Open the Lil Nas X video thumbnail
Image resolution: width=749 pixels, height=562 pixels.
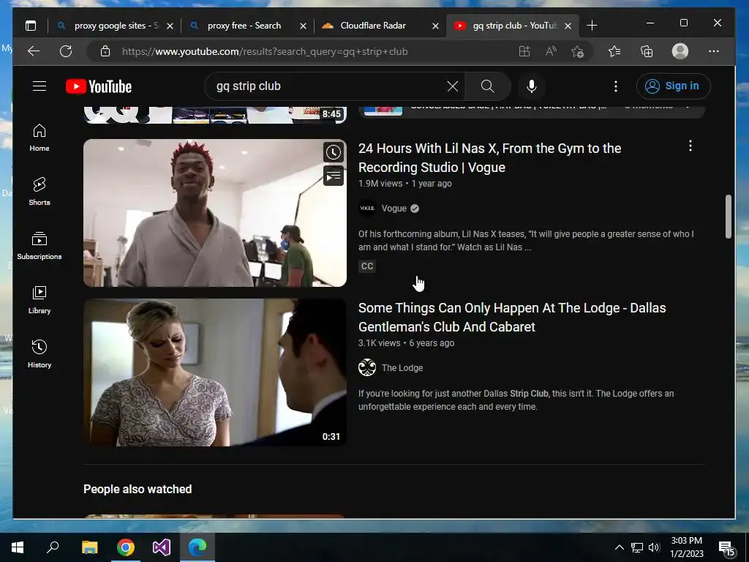pyautogui.click(x=215, y=213)
